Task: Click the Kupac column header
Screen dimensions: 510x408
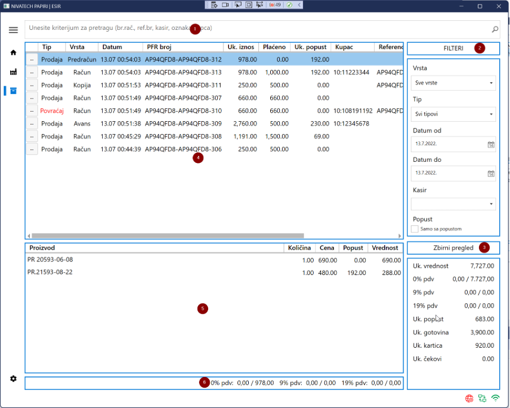Action: pyautogui.click(x=353, y=47)
